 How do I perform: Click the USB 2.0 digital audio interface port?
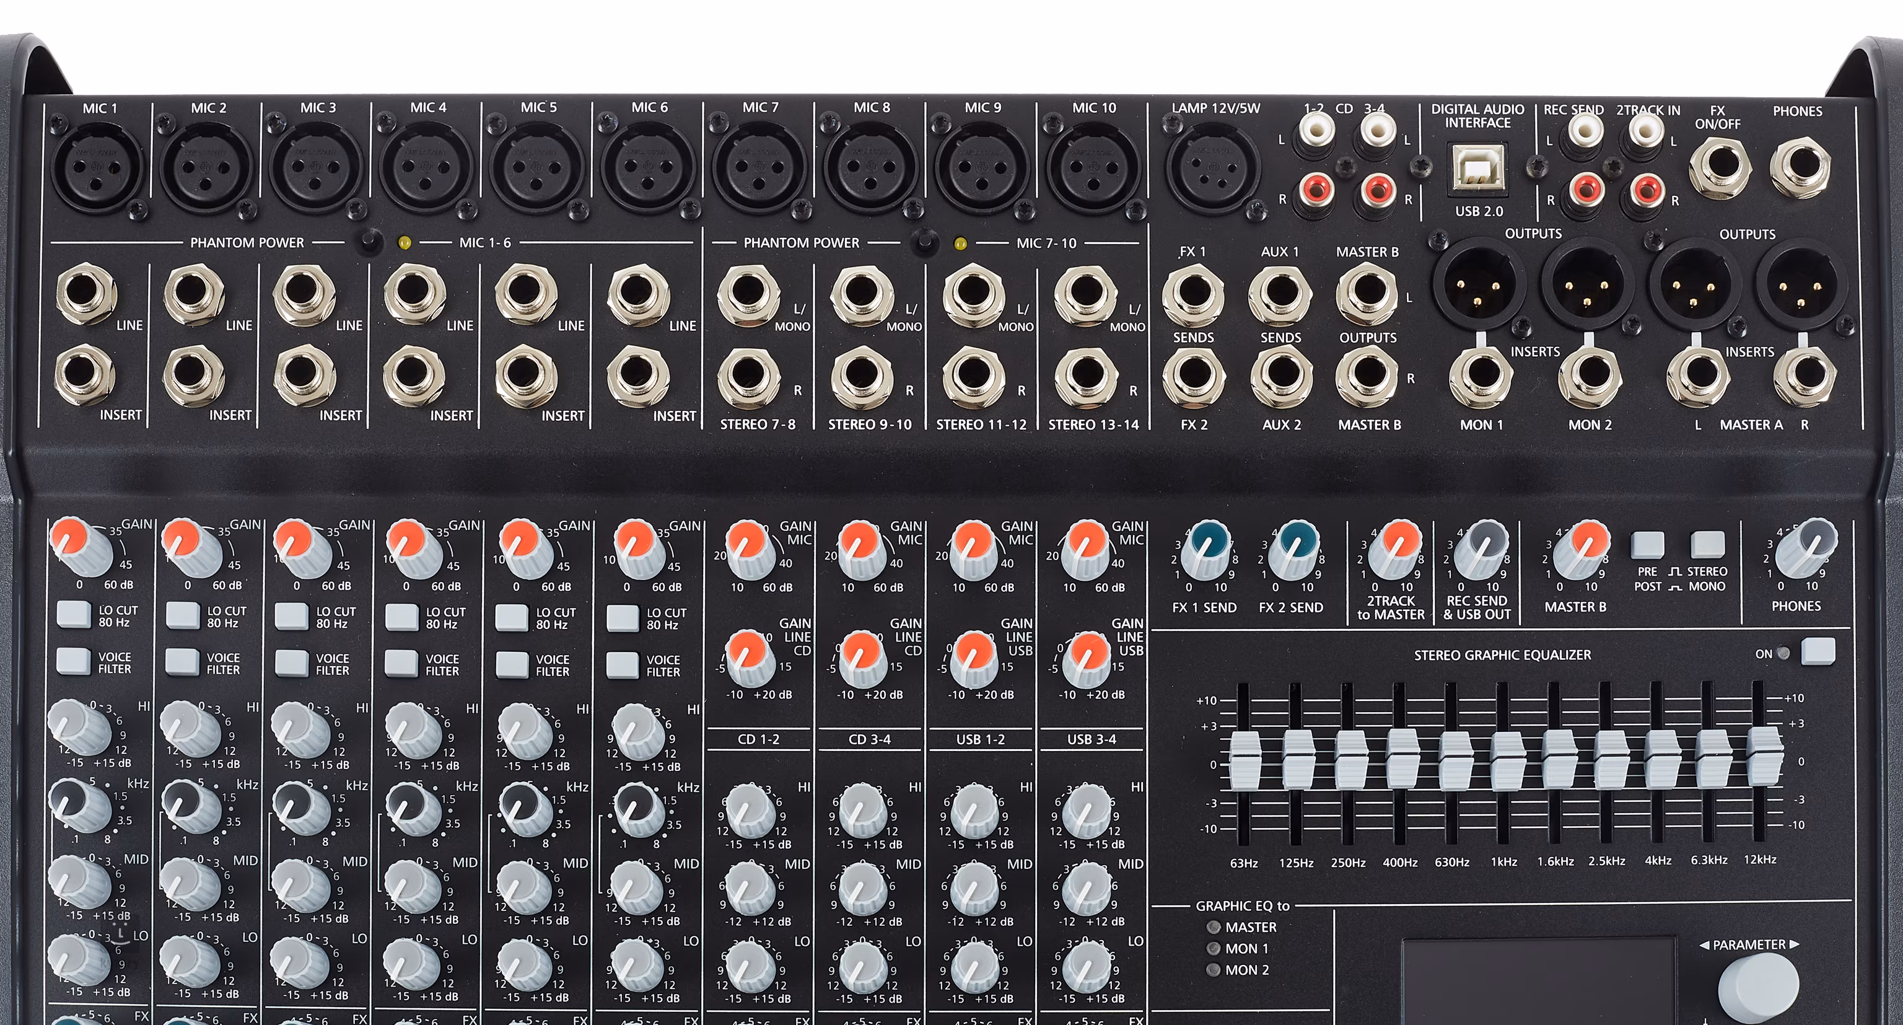[x=1478, y=167]
